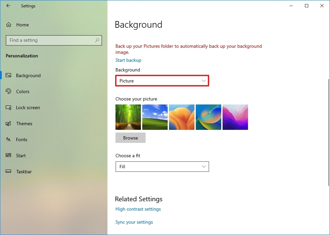Click the Taskbar icon in sidebar

pos(8,171)
